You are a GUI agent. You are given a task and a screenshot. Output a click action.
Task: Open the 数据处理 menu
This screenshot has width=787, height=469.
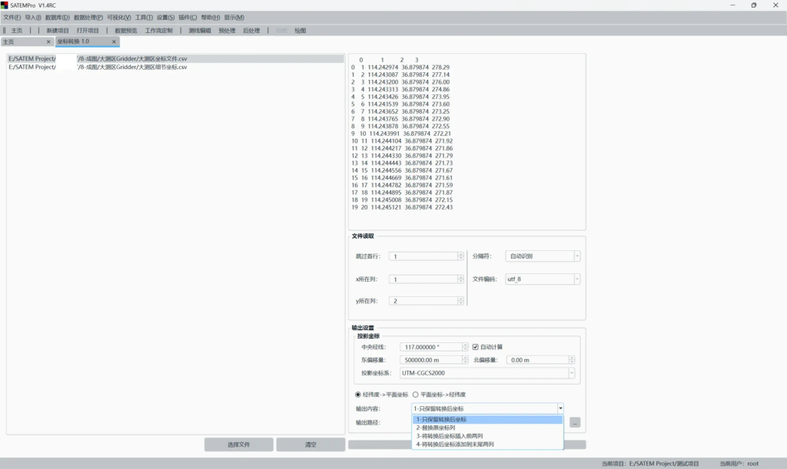pos(88,17)
